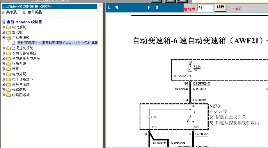Click the 线路图增补 folder icon
This screenshot has width=268, height=148.
[x=8, y=95]
